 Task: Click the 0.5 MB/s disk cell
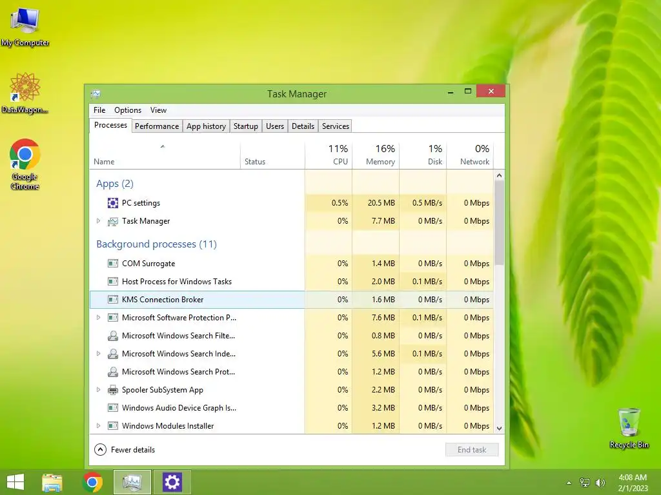coord(423,203)
